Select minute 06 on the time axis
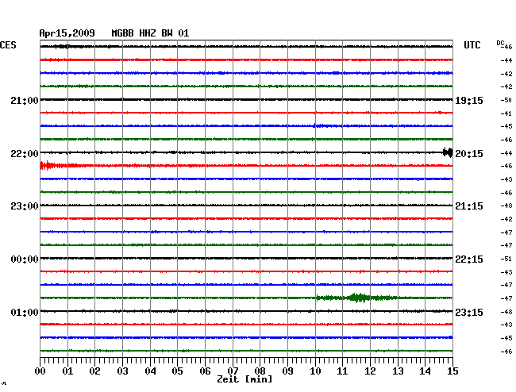The height and width of the screenshot is (392, 516). [x=205, y=371]
